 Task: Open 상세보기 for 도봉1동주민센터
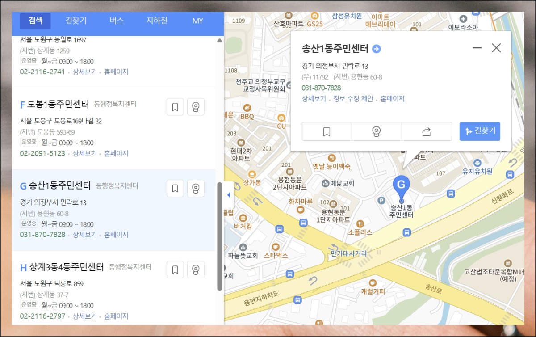[85, 153]
